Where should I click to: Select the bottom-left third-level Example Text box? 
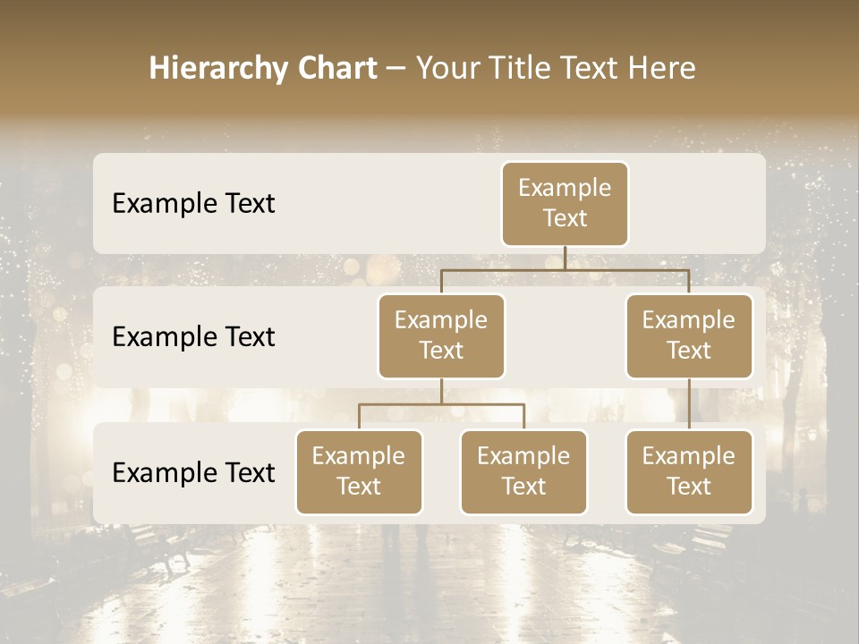coord(359,471)
